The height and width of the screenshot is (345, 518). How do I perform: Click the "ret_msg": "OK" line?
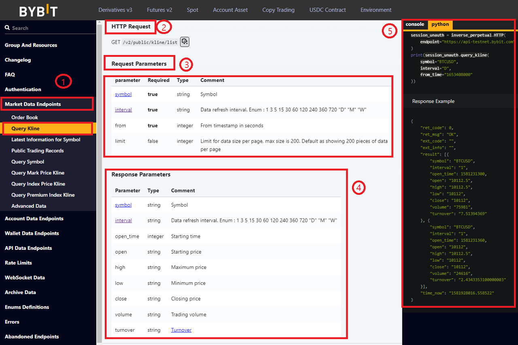click(439, 134)
